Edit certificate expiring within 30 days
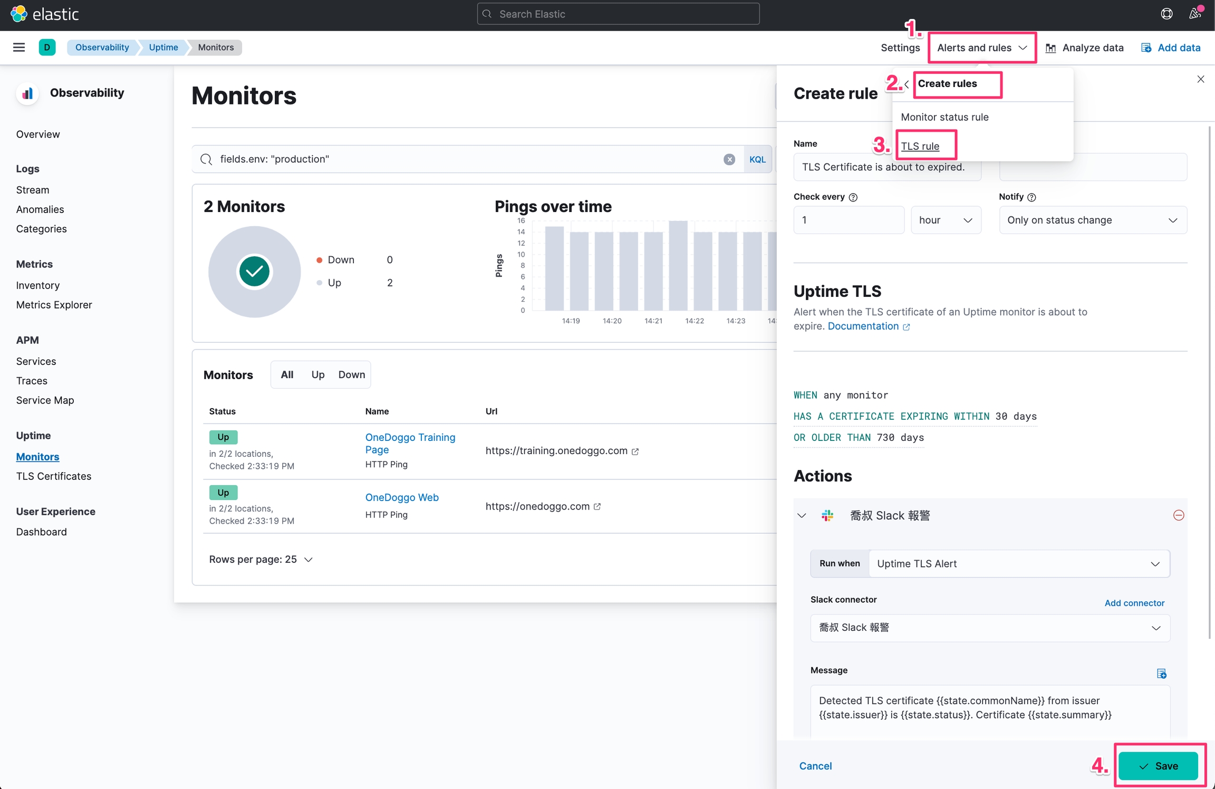This screenshot has height=789, width=1215. click(x=915, y=417)
